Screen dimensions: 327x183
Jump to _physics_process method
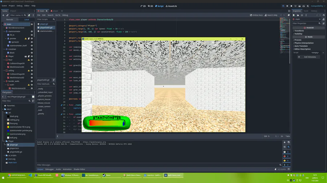click(44, 96)
